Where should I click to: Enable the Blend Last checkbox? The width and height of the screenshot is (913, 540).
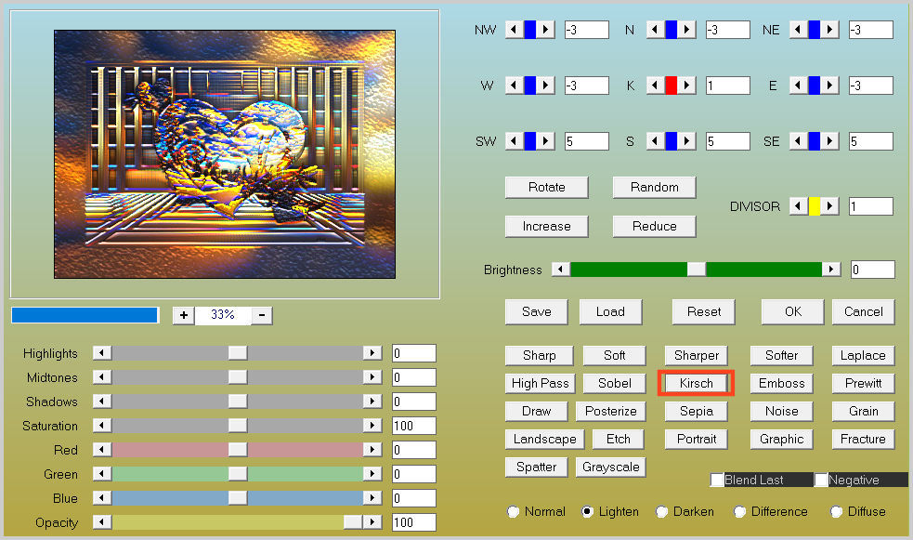tap(717, 480)
